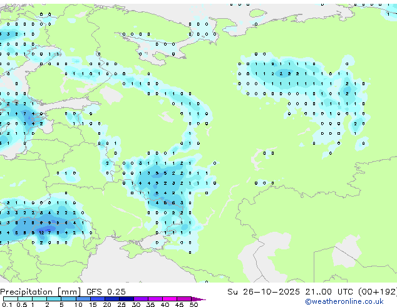
Task: Click the 'Precipitation [mm]' title text
Action: pyautogui.click(x=41, y=292)
